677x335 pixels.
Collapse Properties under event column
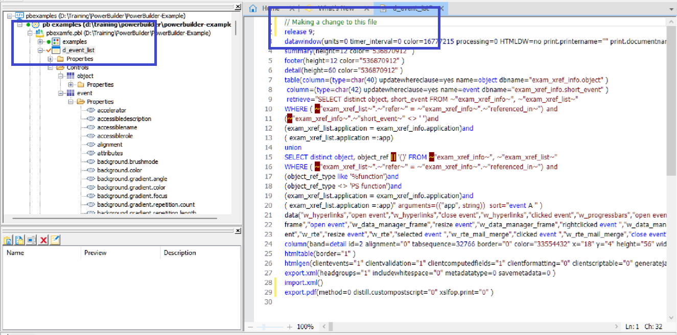[x=71, y=102]
